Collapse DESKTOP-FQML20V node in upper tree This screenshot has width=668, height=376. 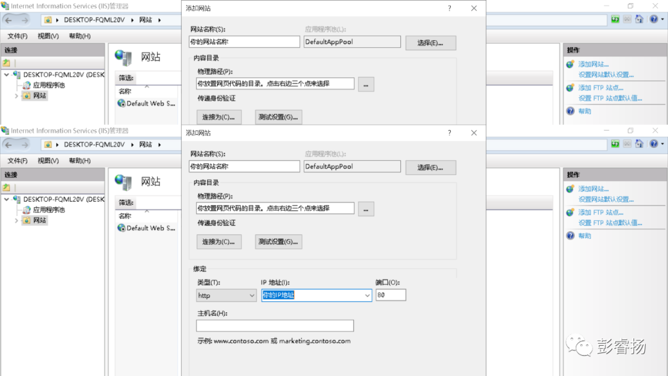(6, 74)
